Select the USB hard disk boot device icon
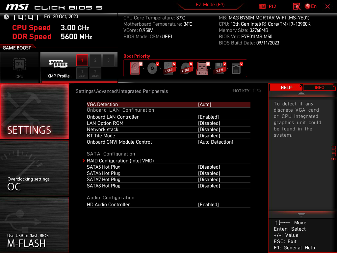Screen dimensions: 337x253 170,68
